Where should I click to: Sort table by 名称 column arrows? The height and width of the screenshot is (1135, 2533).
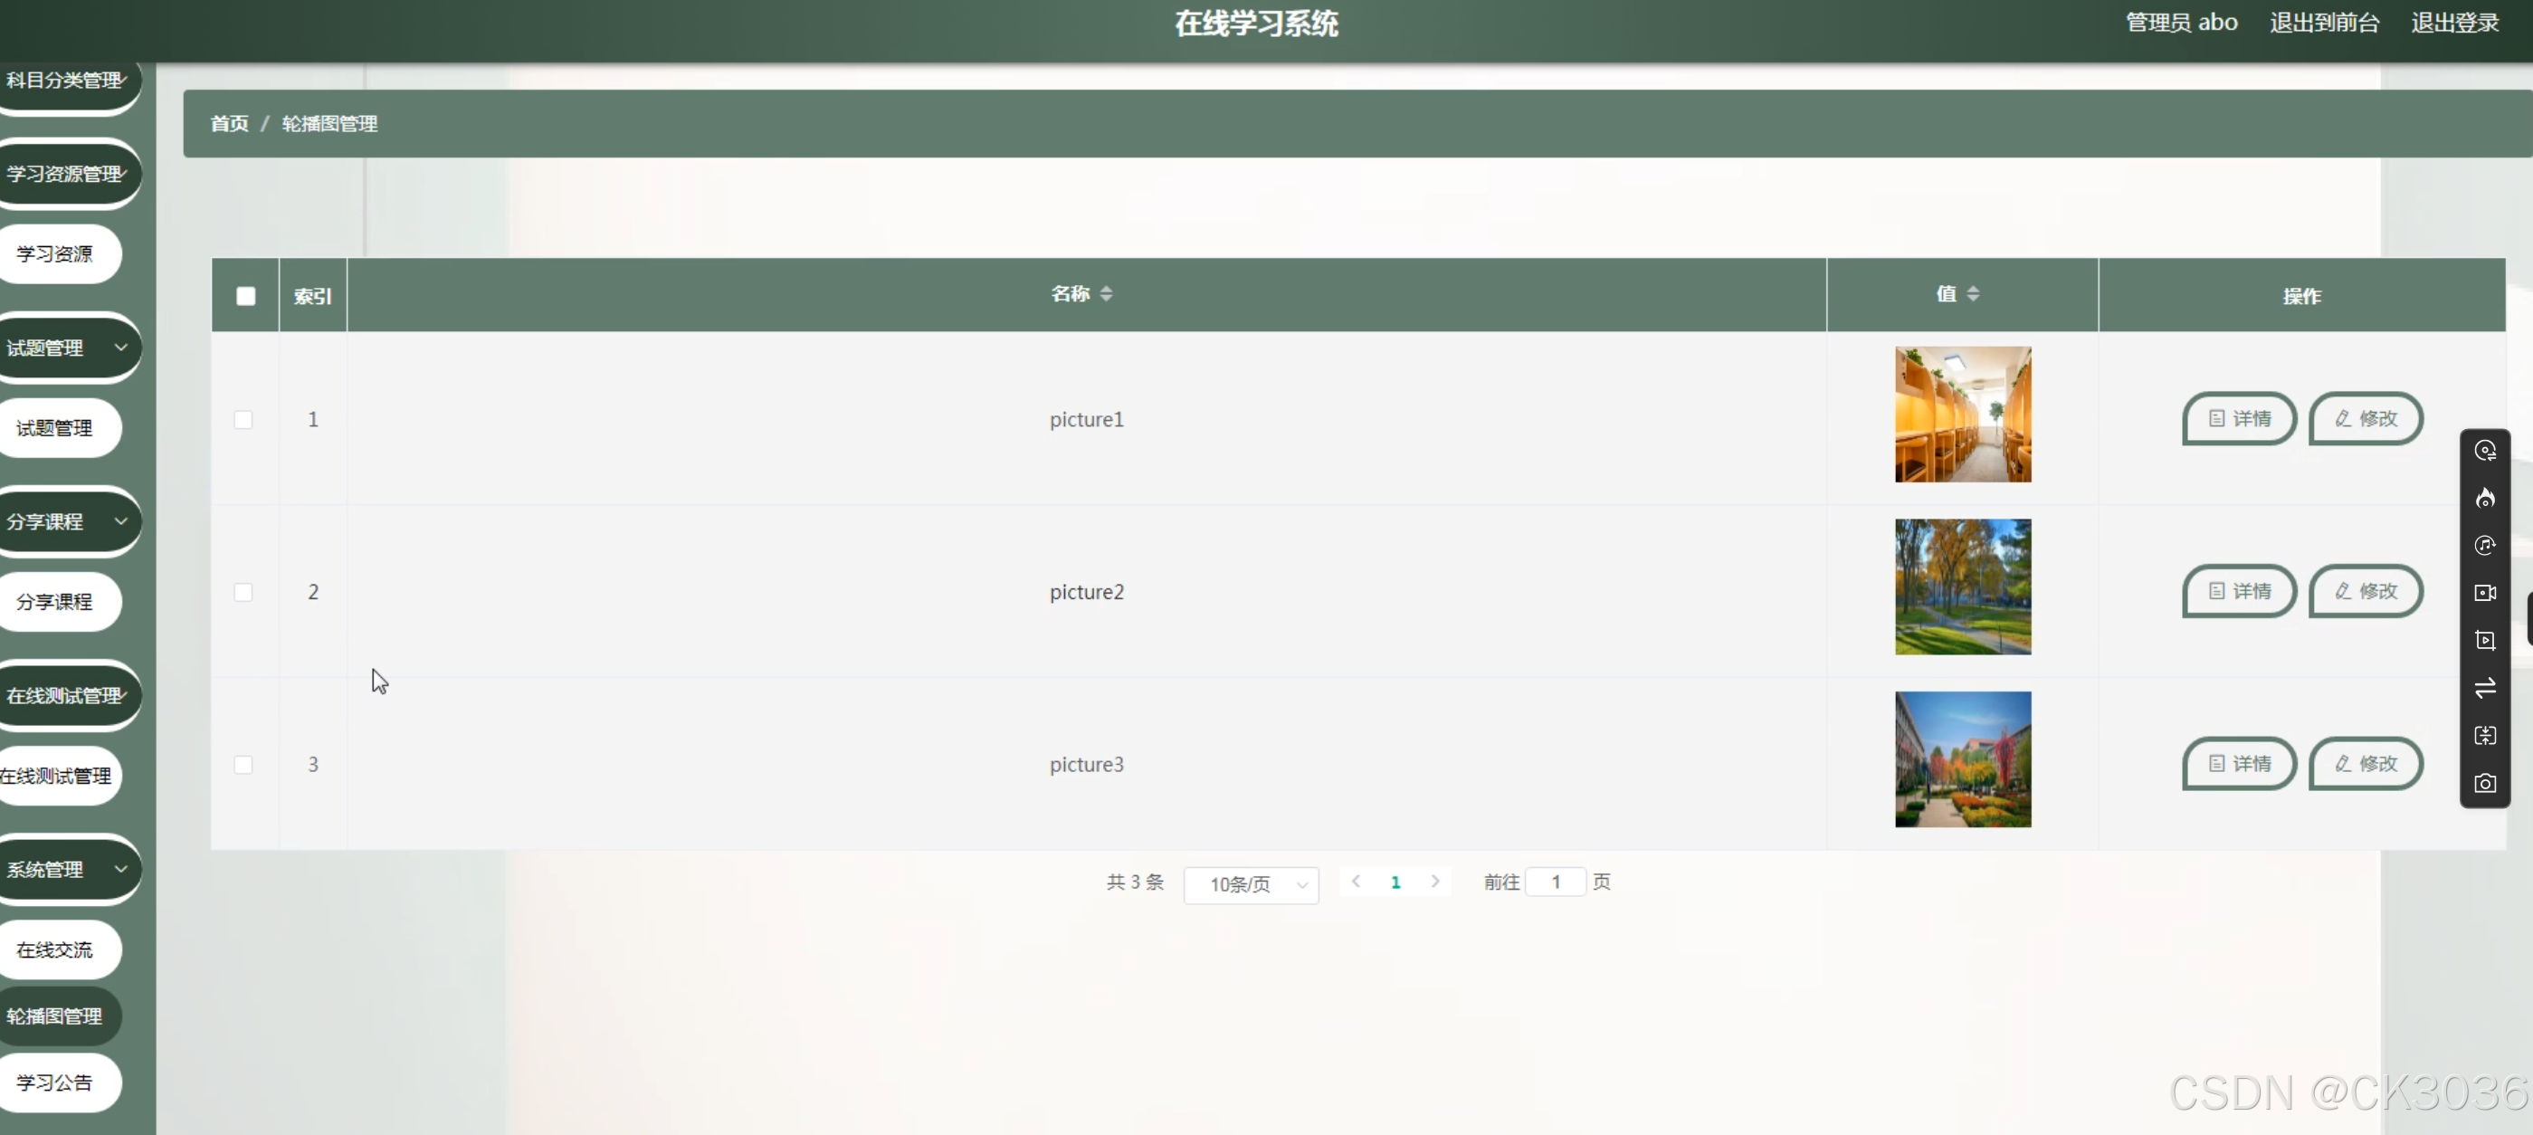click(x=1106, y=293)
